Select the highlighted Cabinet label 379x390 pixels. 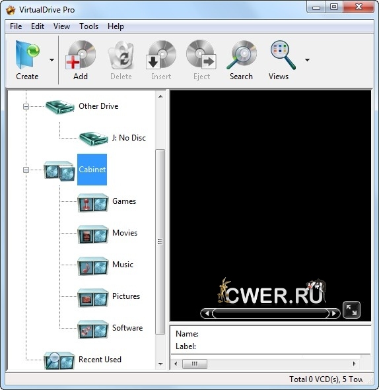[92, 170]
